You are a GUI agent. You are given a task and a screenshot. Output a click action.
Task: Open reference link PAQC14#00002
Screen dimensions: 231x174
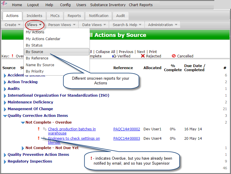tap(126, 129)
